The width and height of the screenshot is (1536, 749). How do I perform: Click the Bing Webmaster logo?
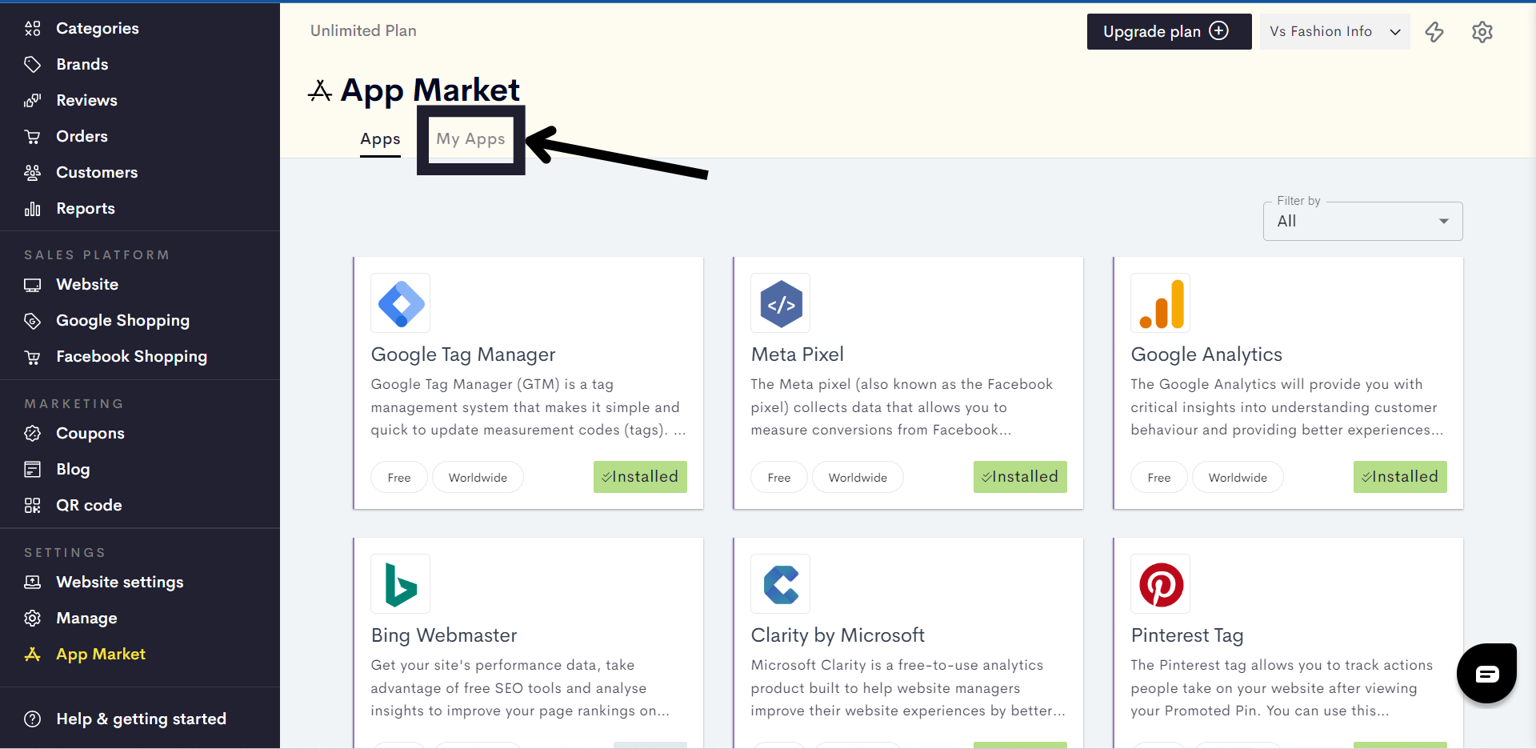401,584
